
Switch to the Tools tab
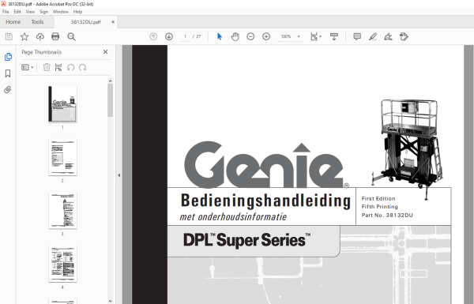(x=37, y=22)
